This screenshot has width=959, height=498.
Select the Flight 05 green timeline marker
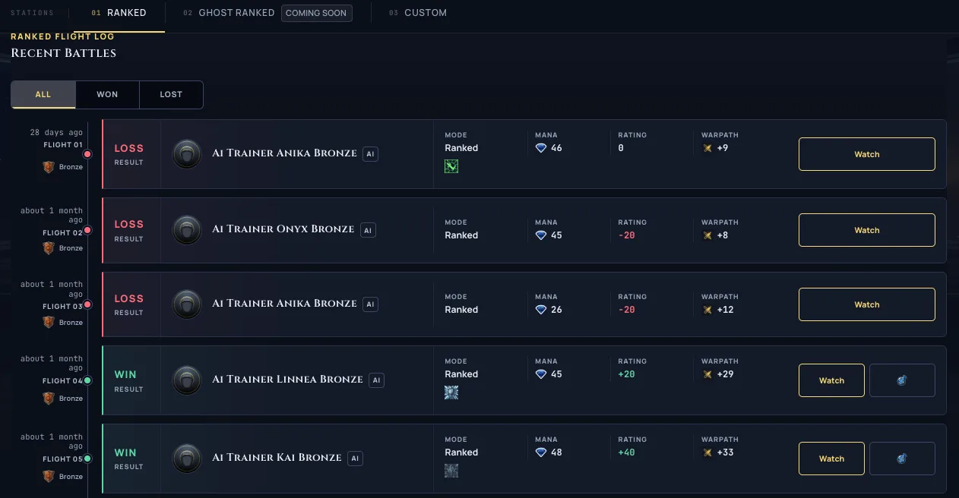click(x=87, y=459)
